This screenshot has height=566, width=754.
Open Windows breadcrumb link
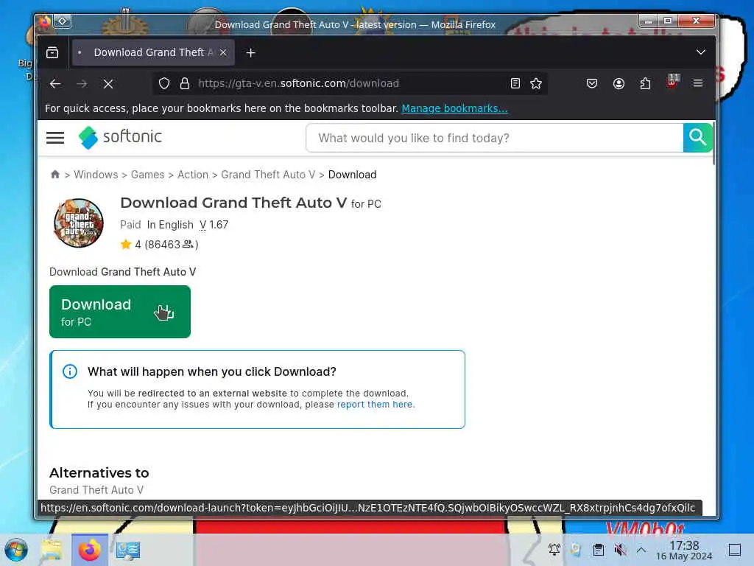[96, 175]
